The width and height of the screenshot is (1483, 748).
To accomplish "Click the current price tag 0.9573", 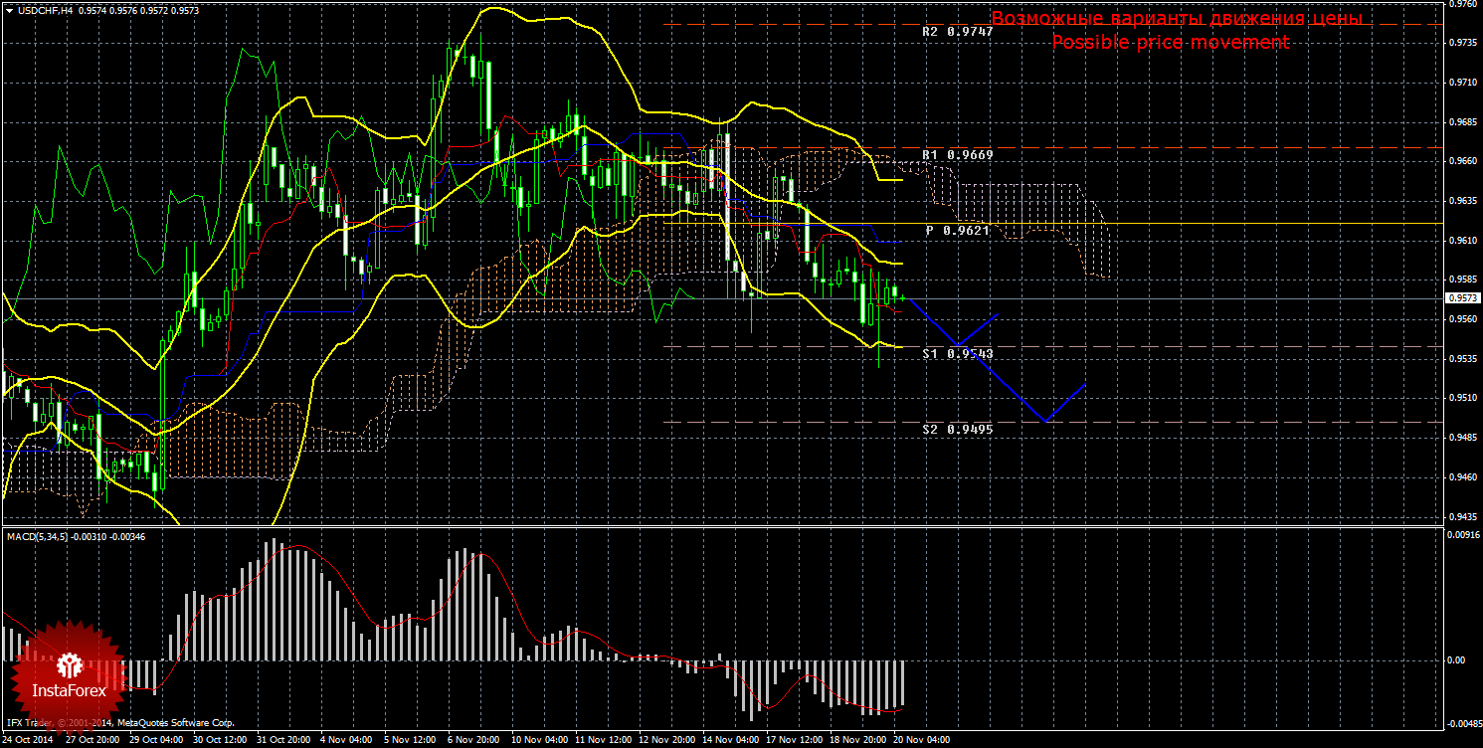I will click(x=1460, y=298).
